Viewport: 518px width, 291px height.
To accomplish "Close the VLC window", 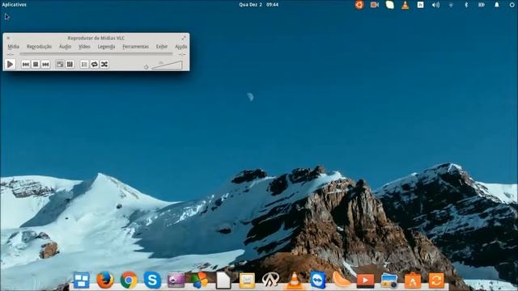I will pyautogui.click(x=8, y=38).
